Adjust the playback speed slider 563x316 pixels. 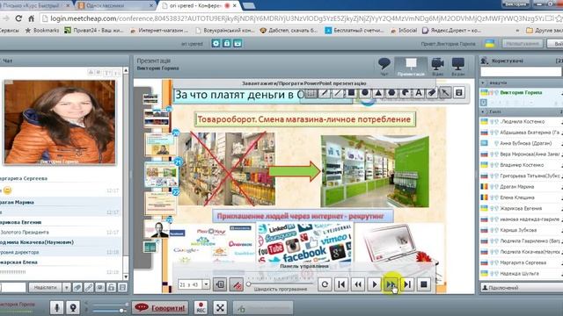pyautogui.click(x=248, y=284)
